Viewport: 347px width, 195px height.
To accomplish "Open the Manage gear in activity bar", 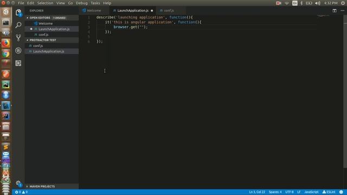I will (18, 183).
